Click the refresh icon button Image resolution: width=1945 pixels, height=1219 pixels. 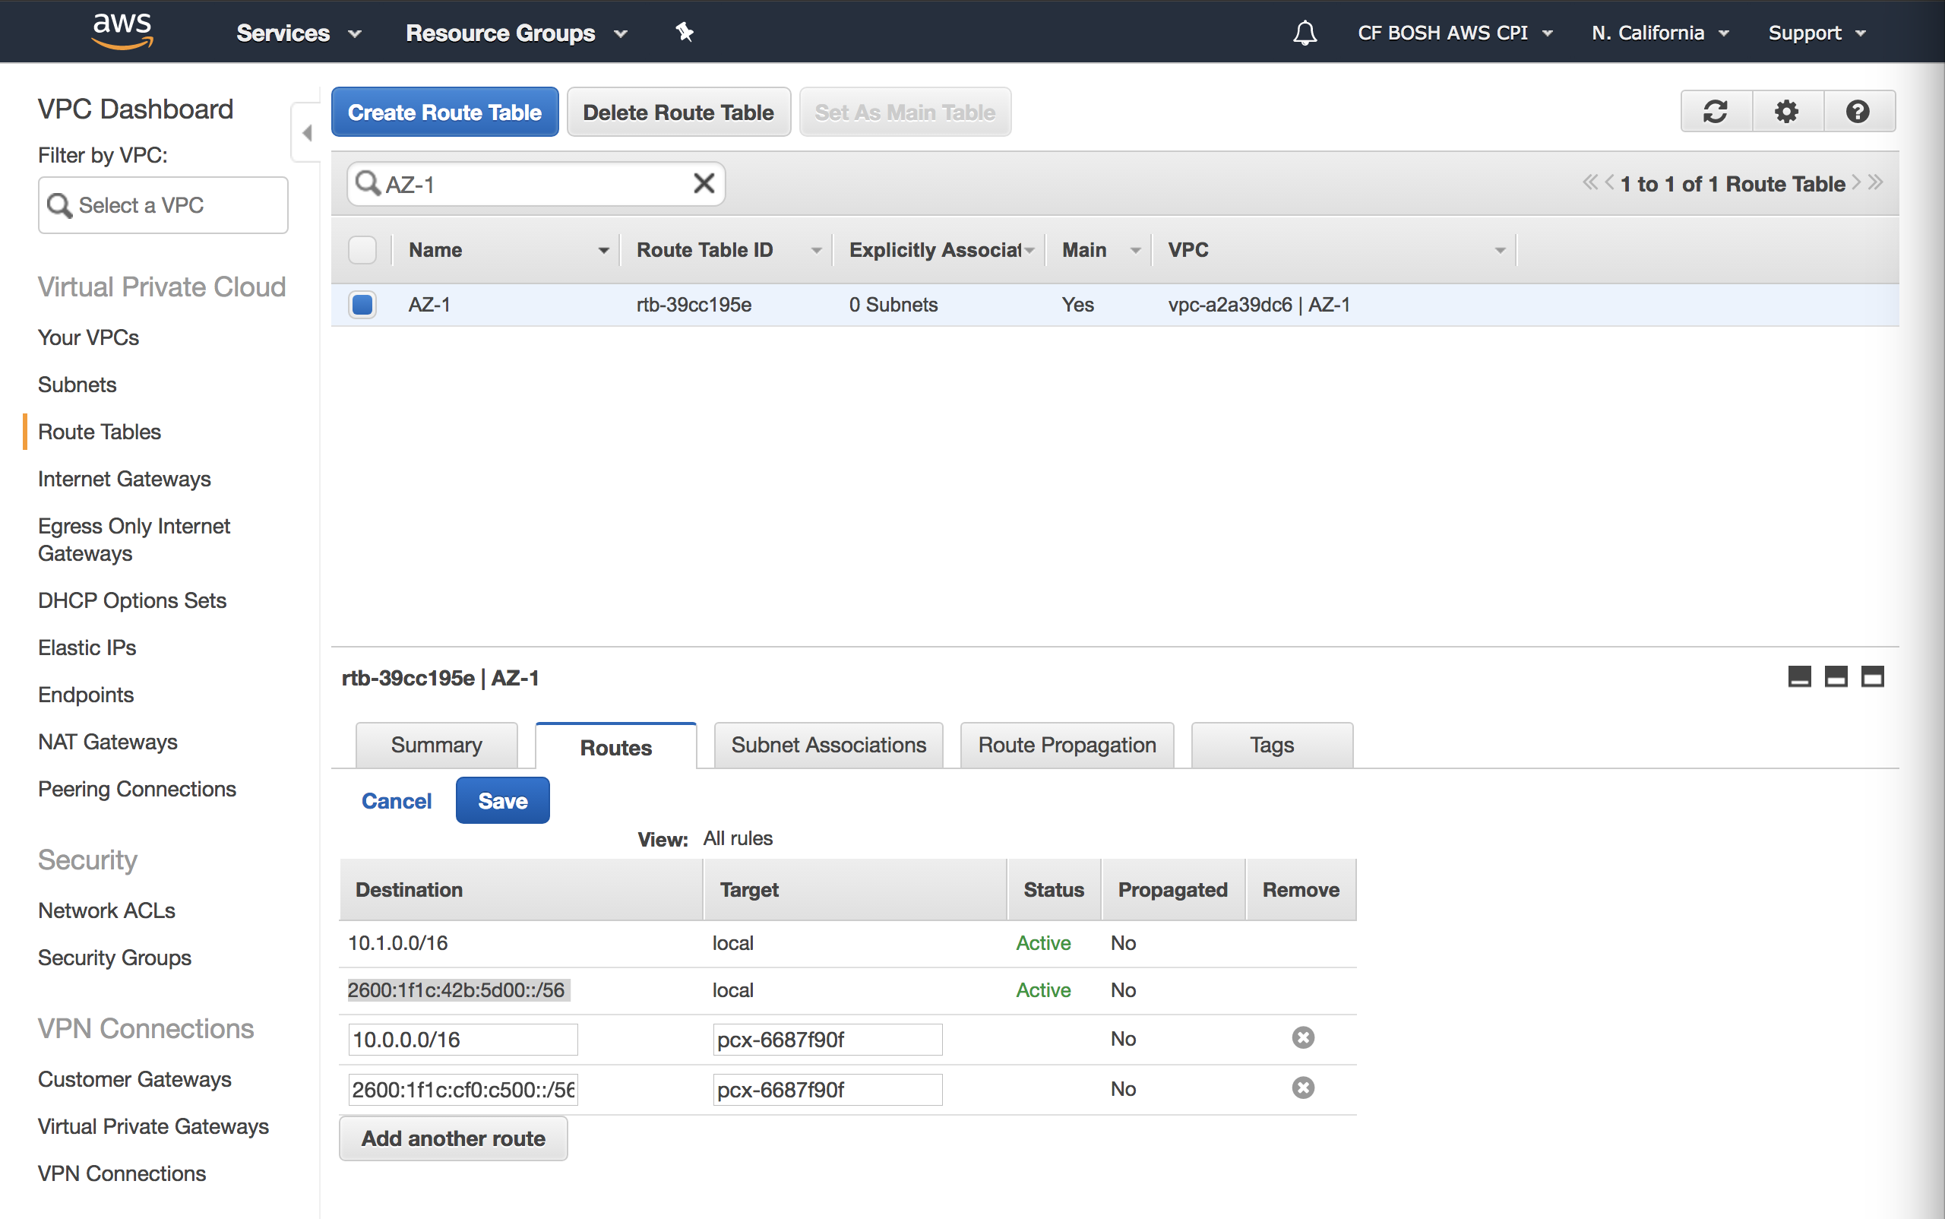(x=1716, y=111)
